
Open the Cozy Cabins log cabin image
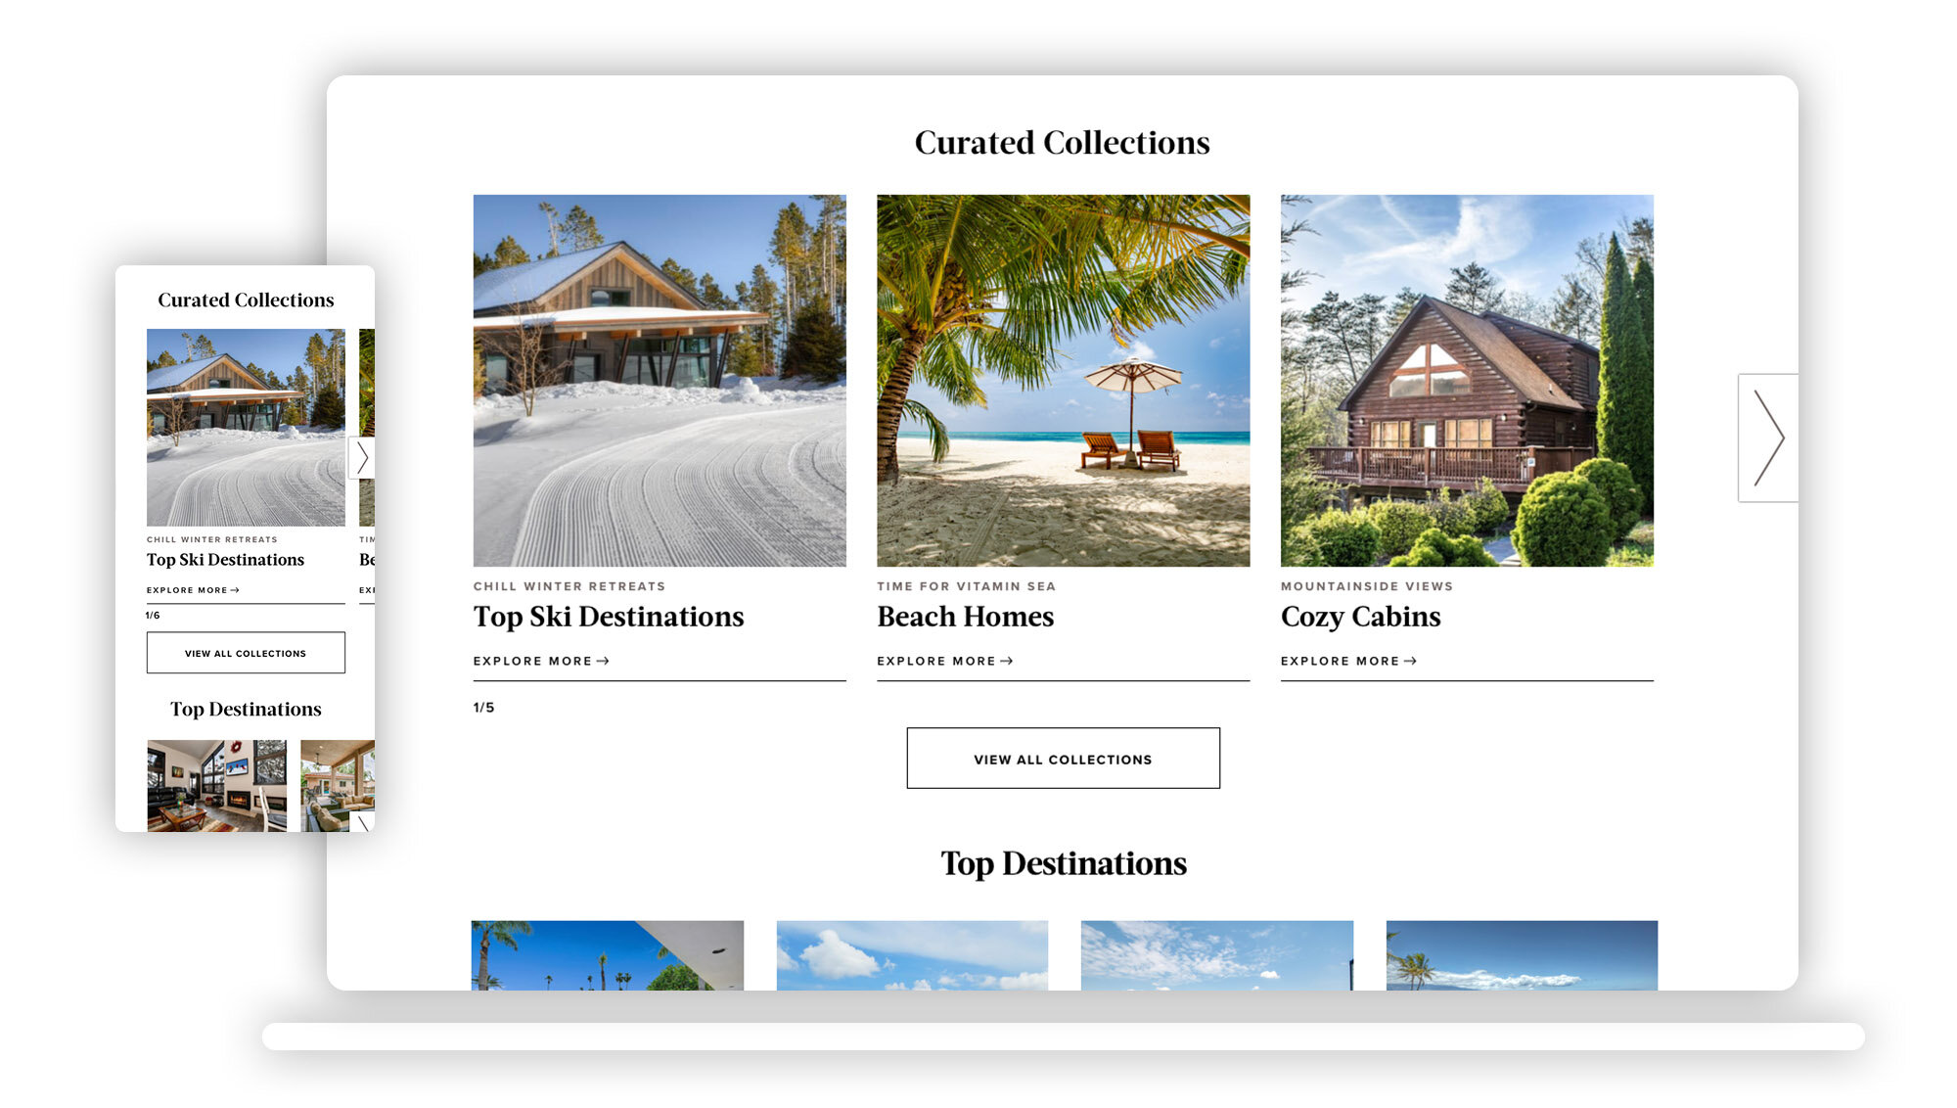point(1467,381)
